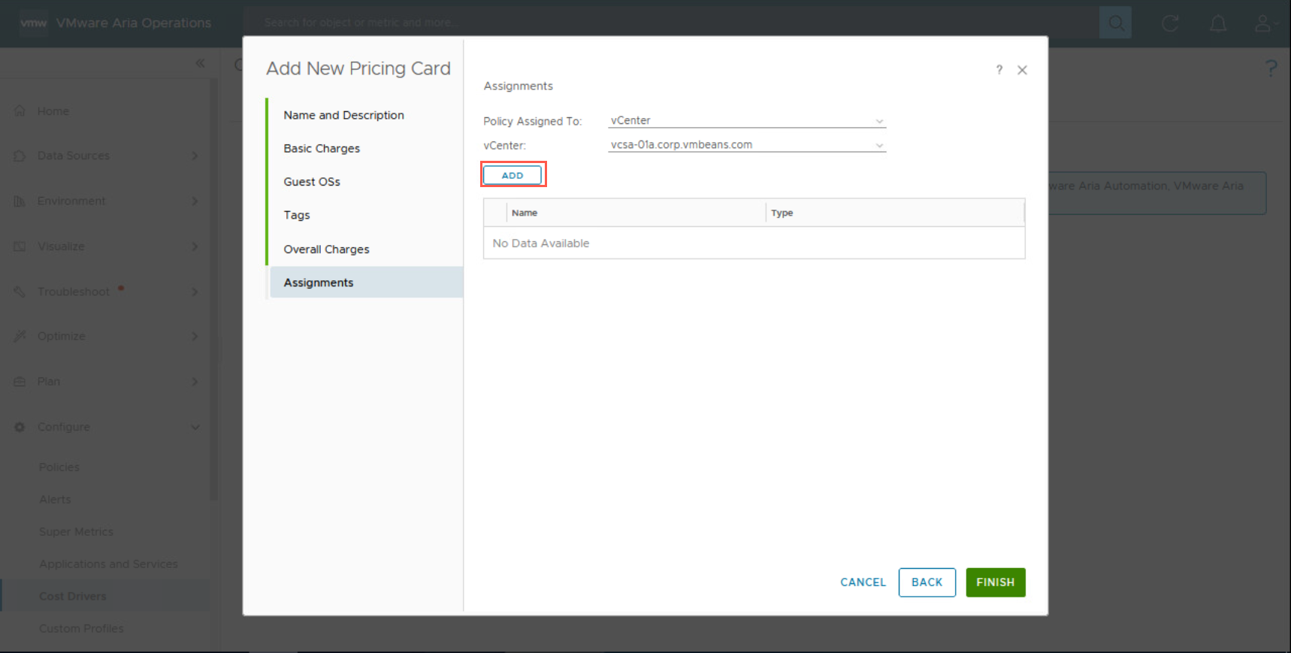Switch to the Guest OSs step
This screenshot has width=1291, height=653.
[312, 182]
